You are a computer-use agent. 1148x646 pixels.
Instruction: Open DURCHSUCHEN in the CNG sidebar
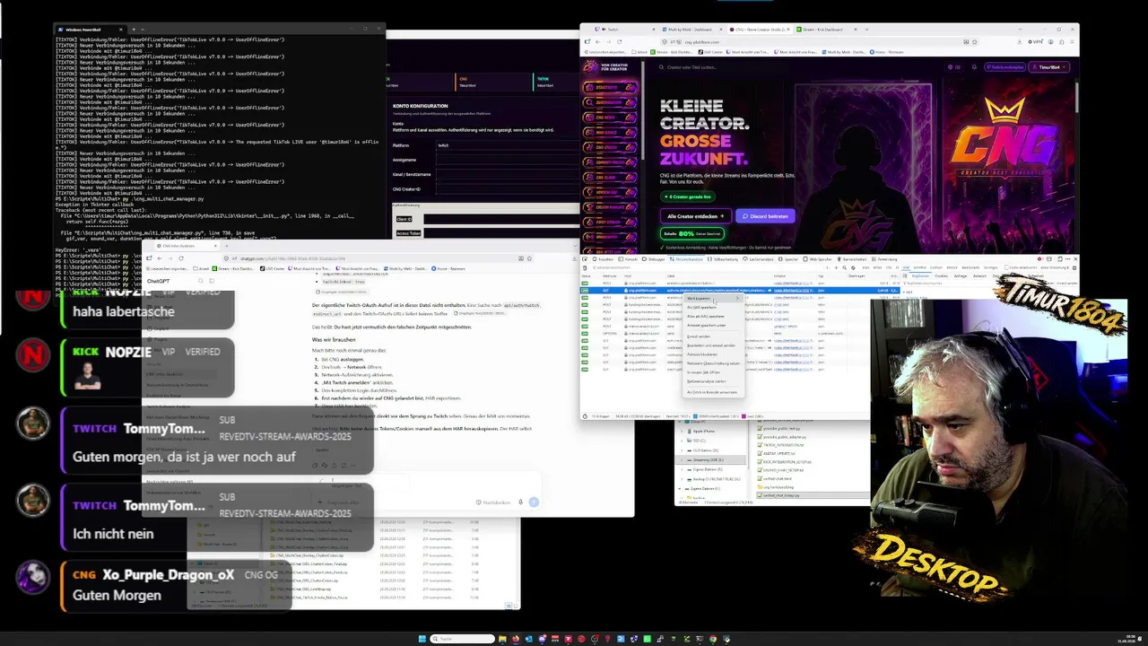tap(611, 102)
